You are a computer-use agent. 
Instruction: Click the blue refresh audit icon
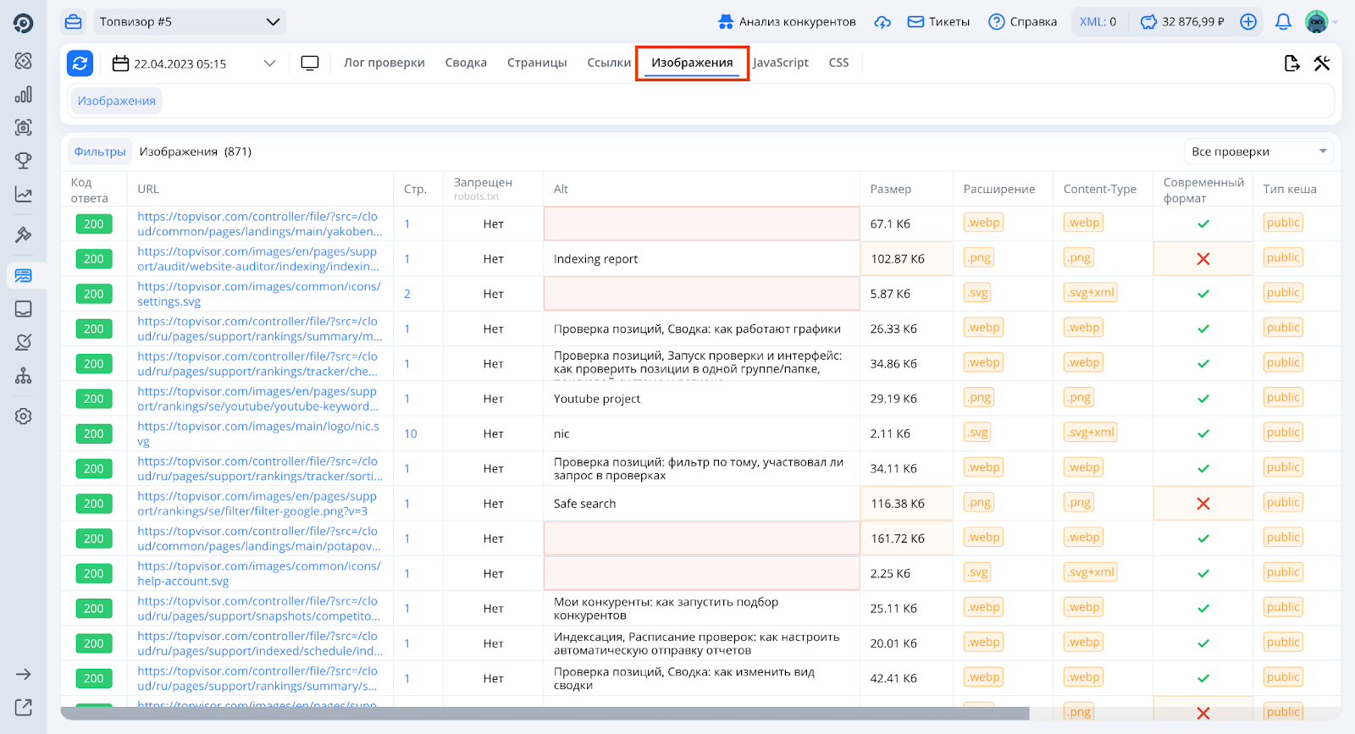80,63
